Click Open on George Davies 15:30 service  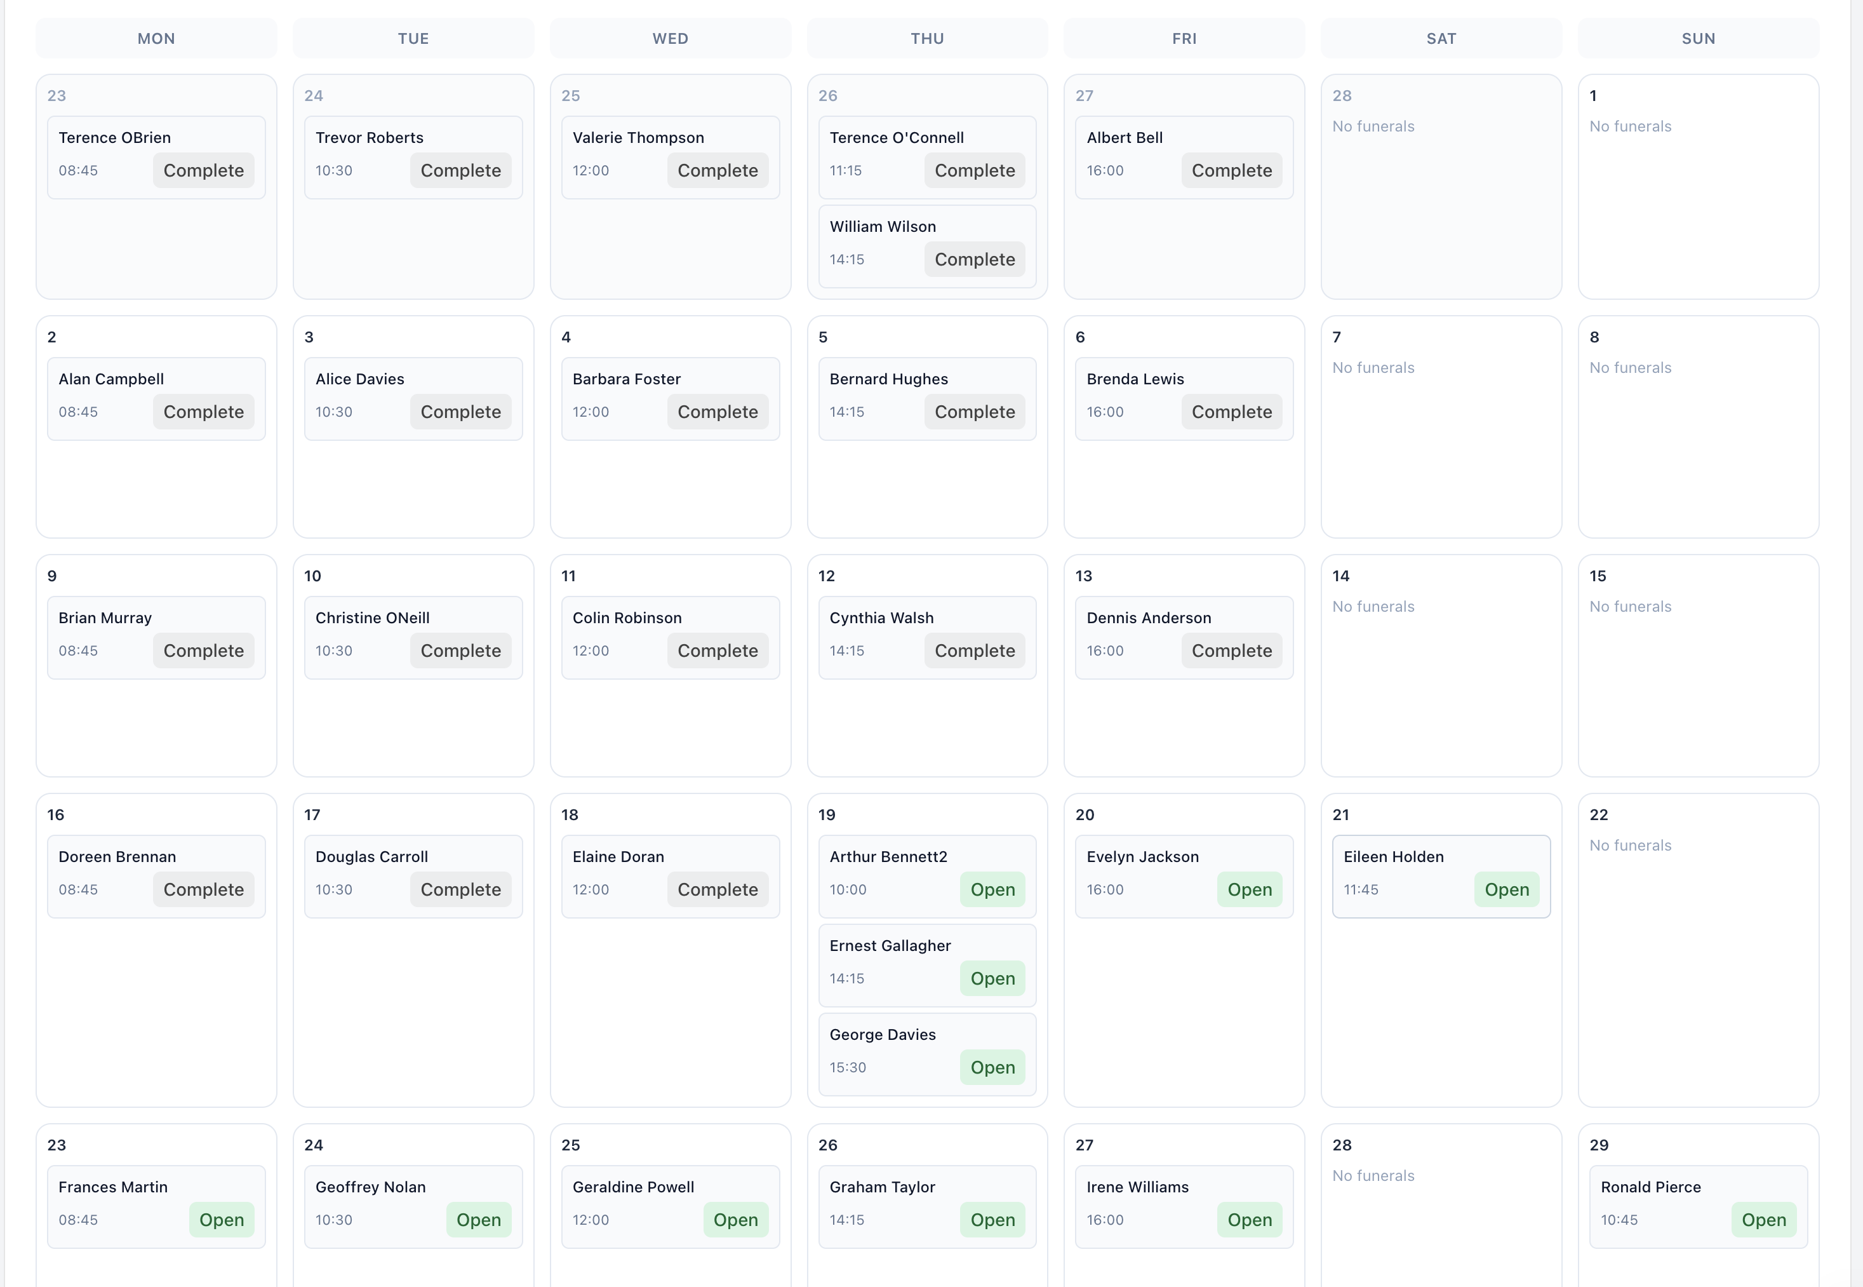[x=992, y=1067]
